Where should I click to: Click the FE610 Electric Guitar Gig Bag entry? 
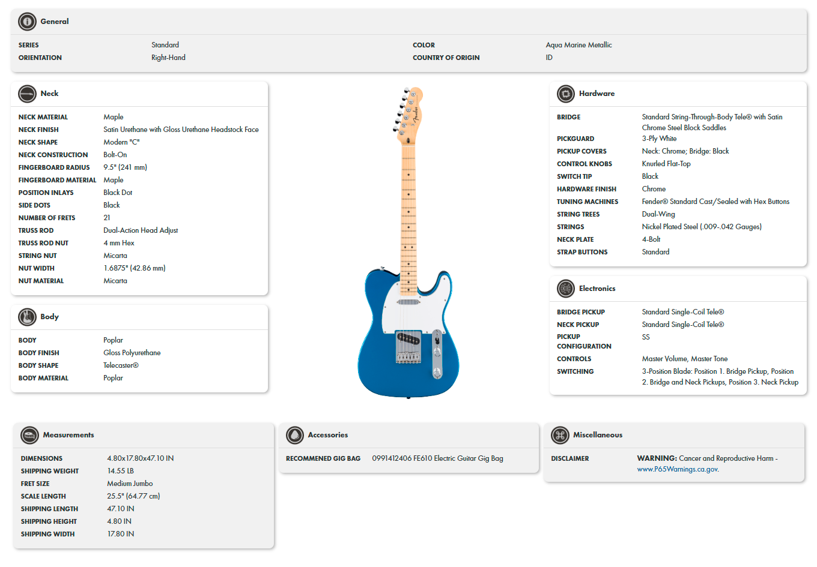(437, 458)
